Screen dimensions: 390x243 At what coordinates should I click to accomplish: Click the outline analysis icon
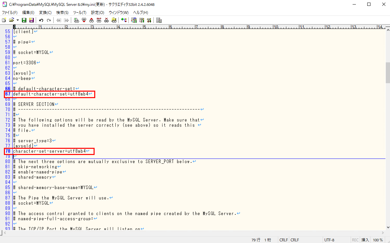[124, 20]
